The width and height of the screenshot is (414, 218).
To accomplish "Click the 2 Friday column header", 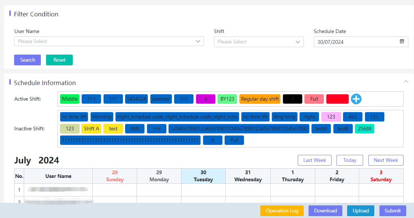I will (337, 176).
